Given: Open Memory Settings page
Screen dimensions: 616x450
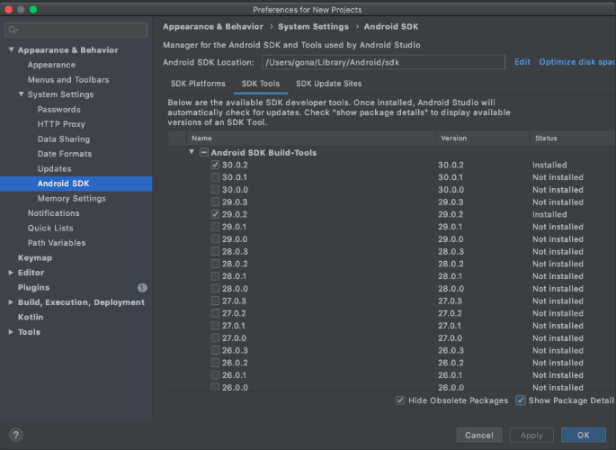Looking at the screenshot, I should click(72, 199).
